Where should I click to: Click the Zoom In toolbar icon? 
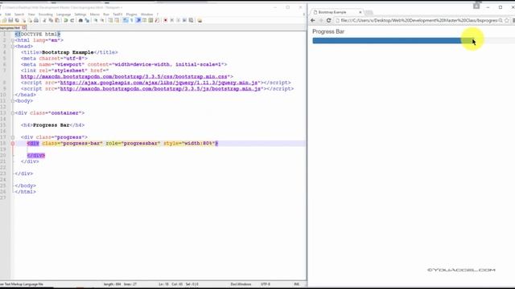pyautogui.click(x=96, y=20)
